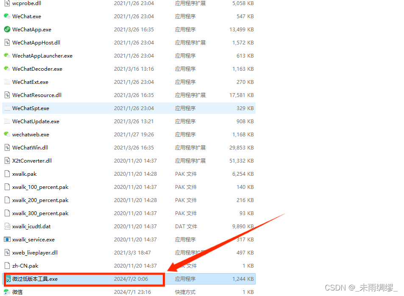Screen dimensions: 404x296
Task: Click the WeChatWin.dll file icon
Action: (7, 147)
